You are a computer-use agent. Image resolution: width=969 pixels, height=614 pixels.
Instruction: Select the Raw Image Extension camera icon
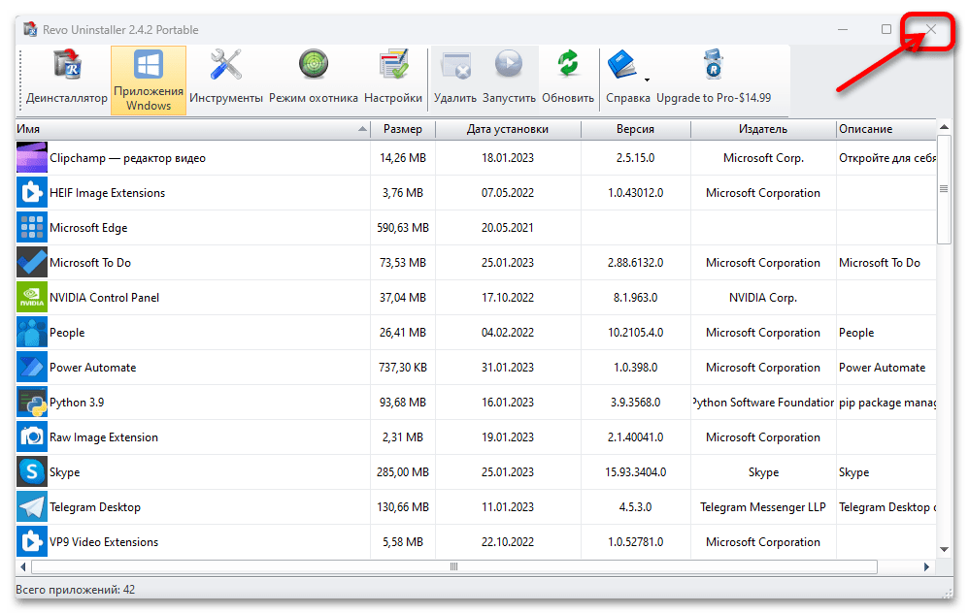31,436
